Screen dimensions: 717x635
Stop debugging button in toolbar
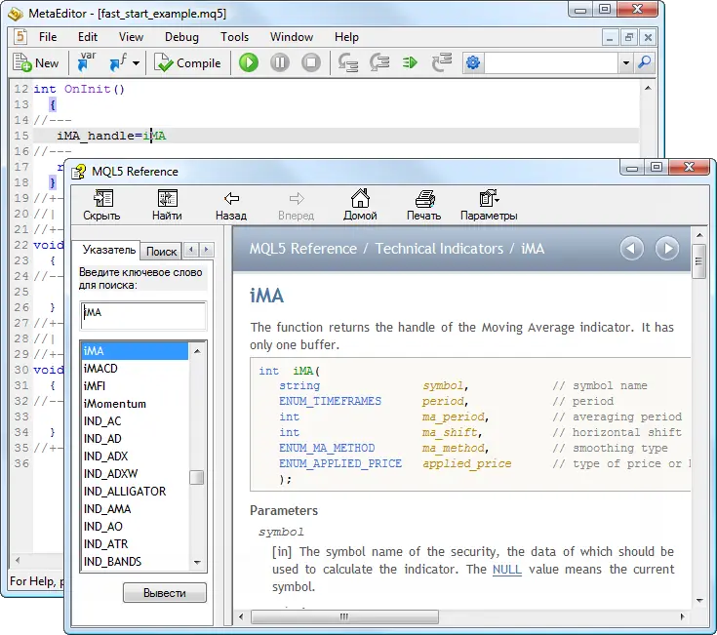pos(311,62)
